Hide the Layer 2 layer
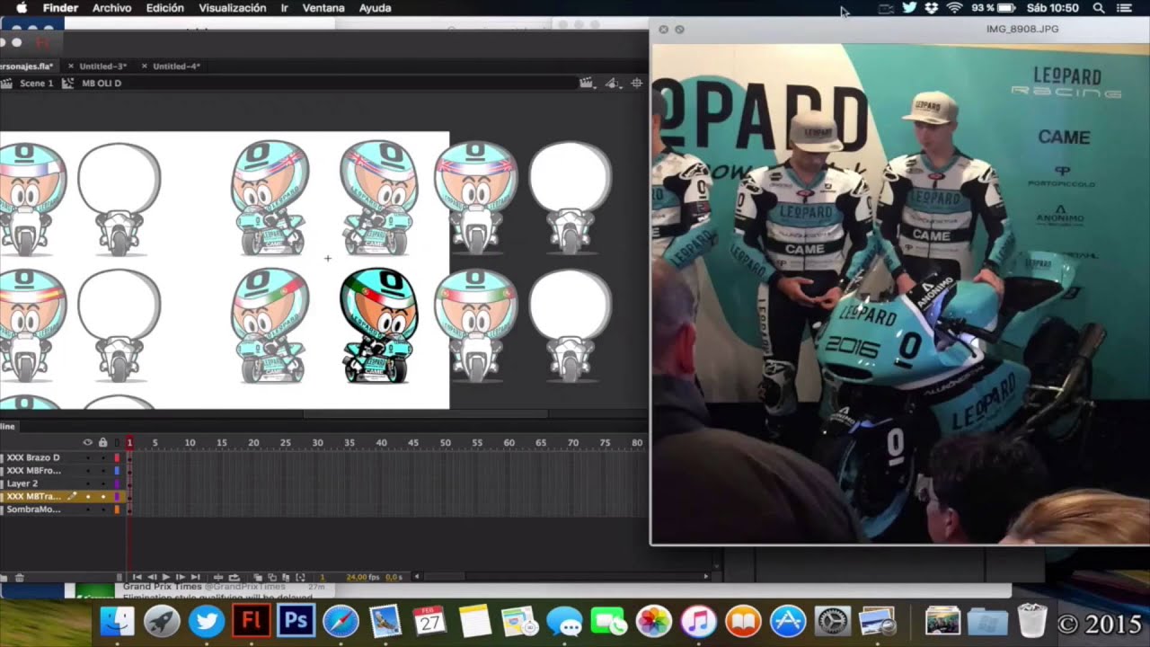The width and height of the screenshot is (1150, 647). coord(88,483)
